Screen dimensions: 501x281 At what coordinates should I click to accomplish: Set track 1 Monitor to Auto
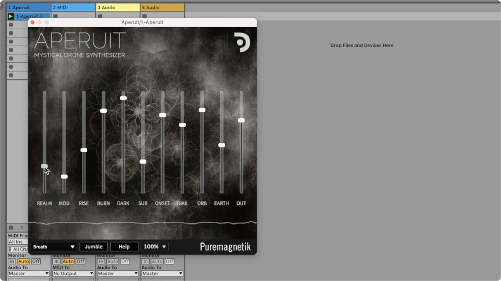point(23,261)
